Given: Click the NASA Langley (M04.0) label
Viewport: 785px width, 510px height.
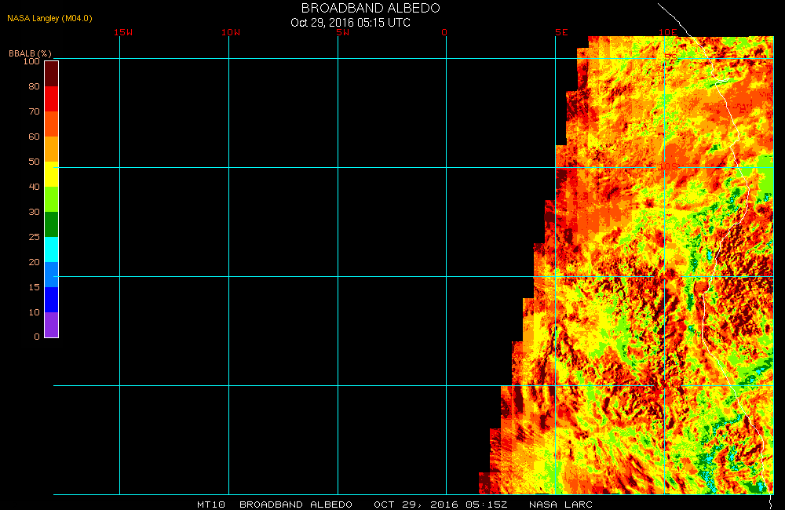Looking at the screenshot, I should click(x=49, y=18).
